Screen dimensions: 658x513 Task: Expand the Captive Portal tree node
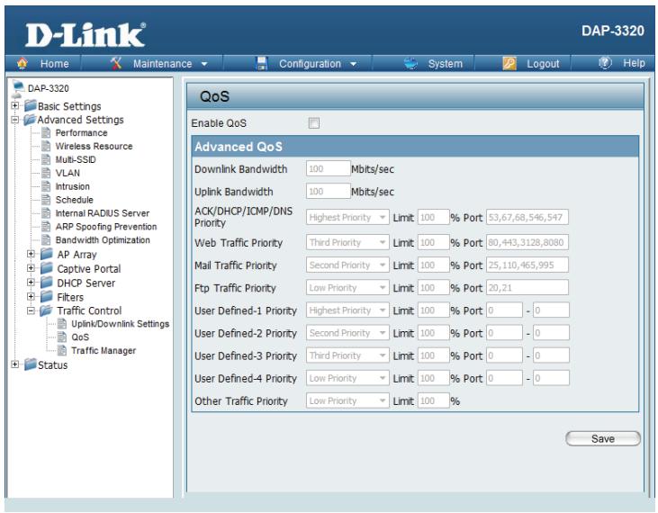tap(31, 268)
